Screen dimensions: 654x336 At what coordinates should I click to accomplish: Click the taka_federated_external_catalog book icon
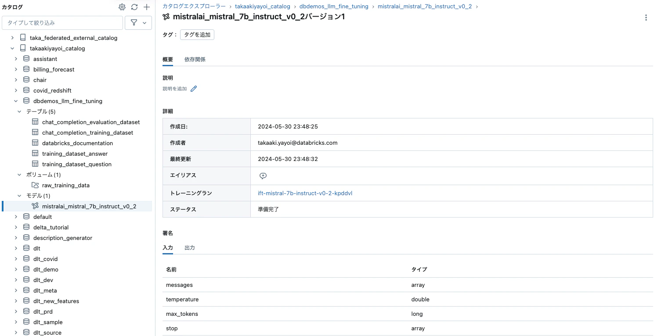(23, 38)
